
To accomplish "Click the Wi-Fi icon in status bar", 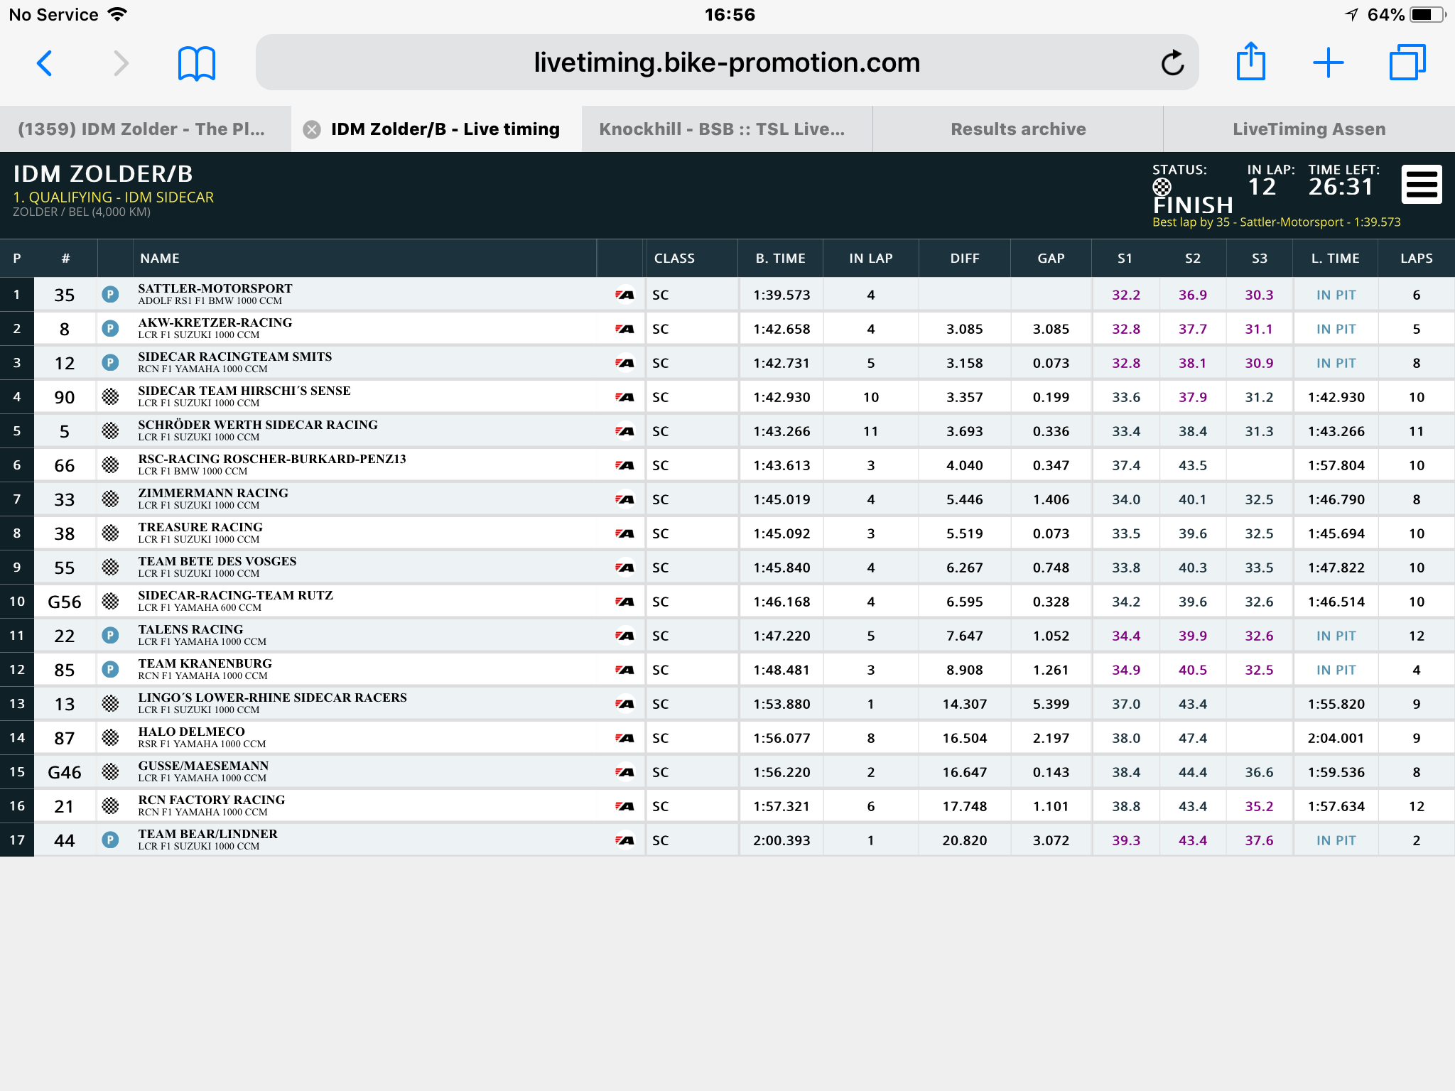I will tap(117, 14).
